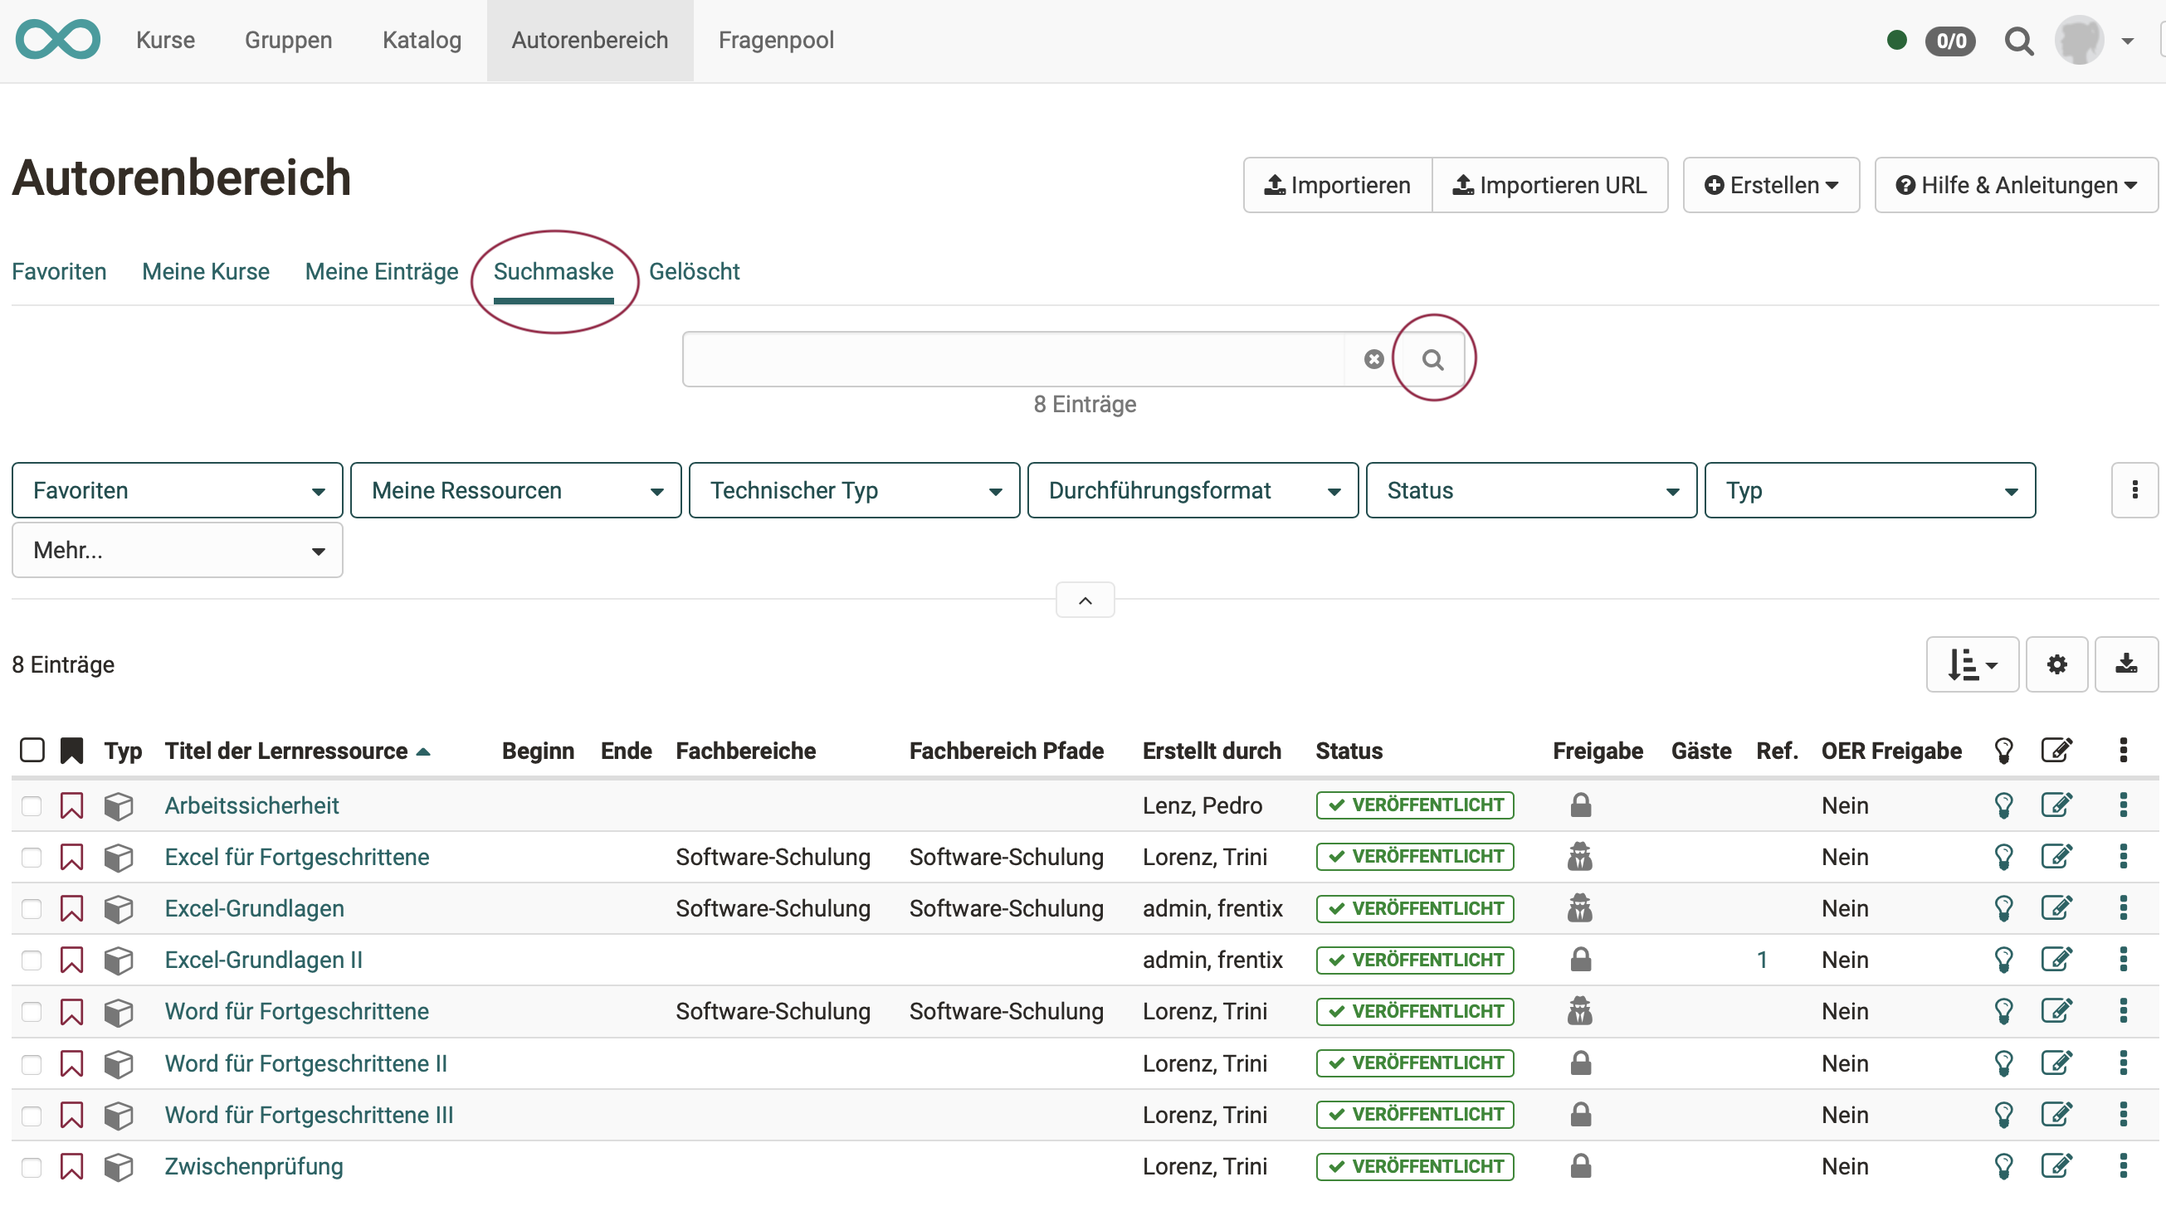Edit Excel-Grundlagen II with pencil icon
Viewport: 2166px width, 1206px height.
[x=2056, y=960]
